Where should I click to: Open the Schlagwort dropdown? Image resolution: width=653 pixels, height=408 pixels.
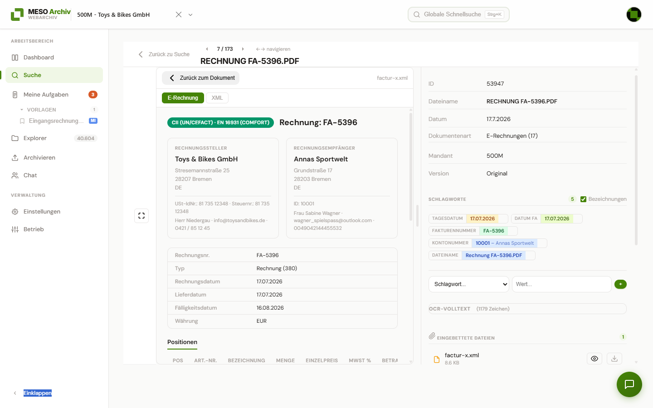point(469,284)
